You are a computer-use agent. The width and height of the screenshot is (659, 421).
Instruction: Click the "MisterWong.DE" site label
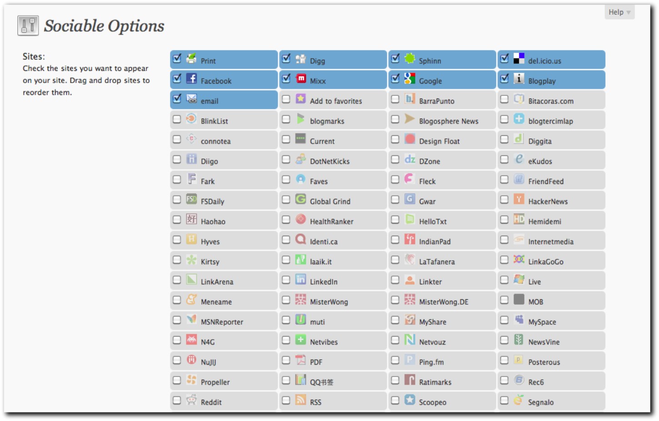pos(444,302)
